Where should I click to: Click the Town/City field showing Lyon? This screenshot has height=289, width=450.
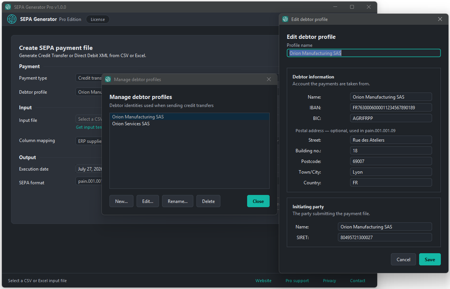(x=391, y=172)
